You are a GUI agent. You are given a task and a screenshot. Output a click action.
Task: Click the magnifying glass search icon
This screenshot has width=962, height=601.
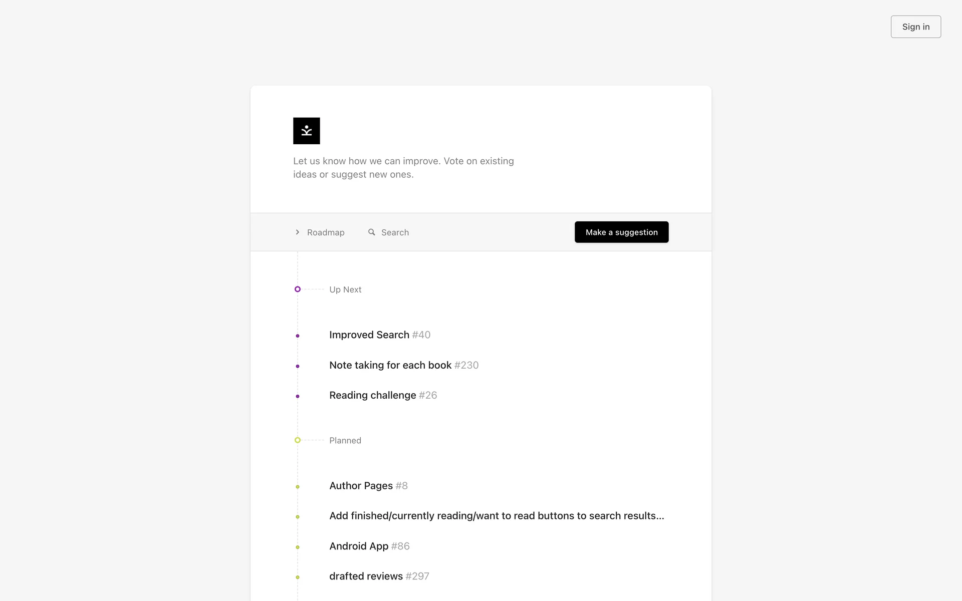[x=371, y=232]
